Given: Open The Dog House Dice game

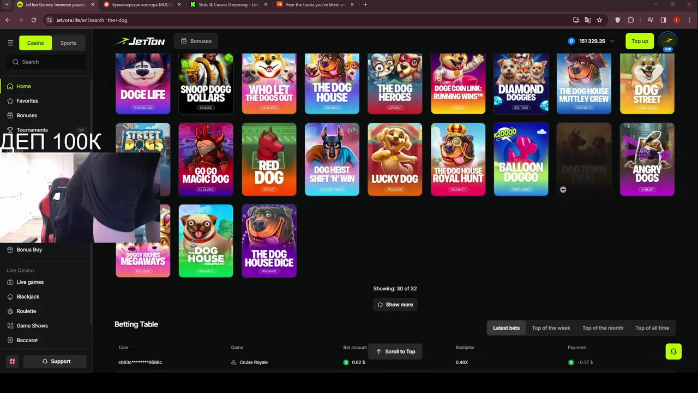Looking at the screenshot, I should pyautogui.click(x=269, y=241).
